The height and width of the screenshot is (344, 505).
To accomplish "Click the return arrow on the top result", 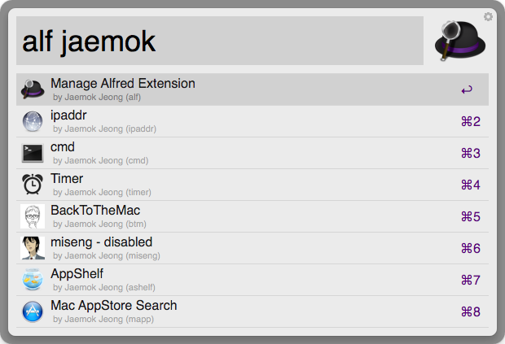I will tap(467, 90).
